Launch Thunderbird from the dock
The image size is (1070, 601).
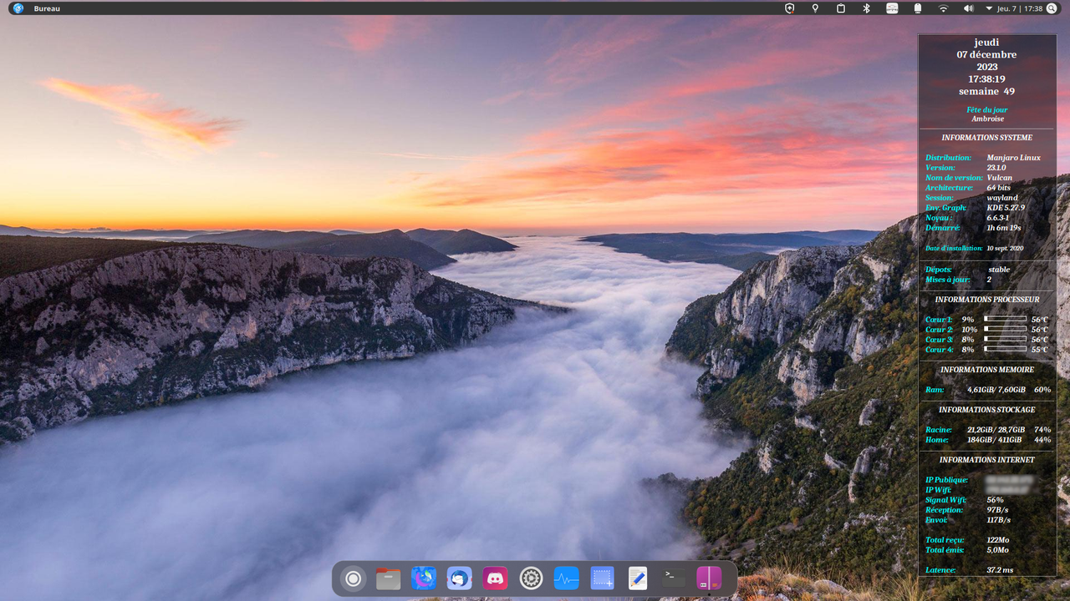(x=459, y=578)
